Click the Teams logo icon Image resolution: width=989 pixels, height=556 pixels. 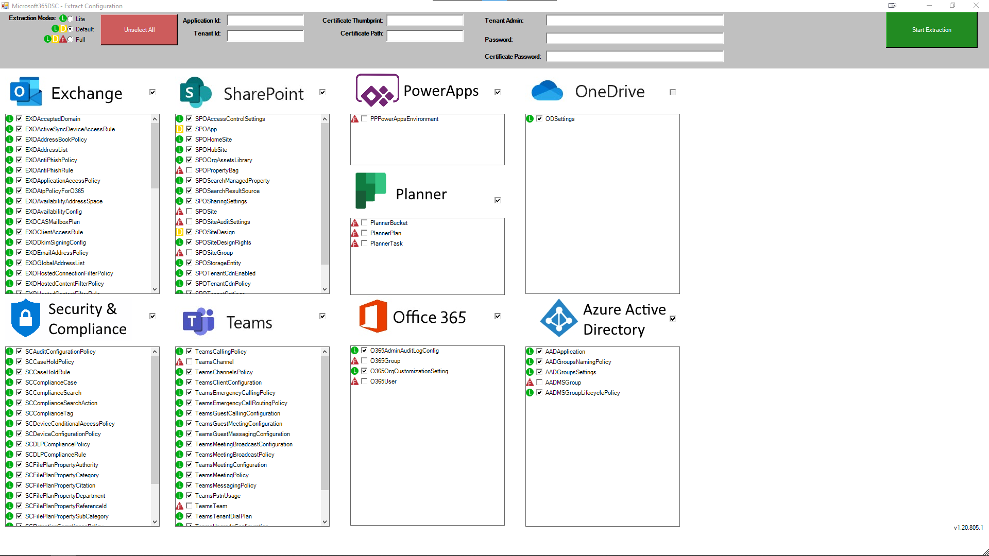[198, 321]
